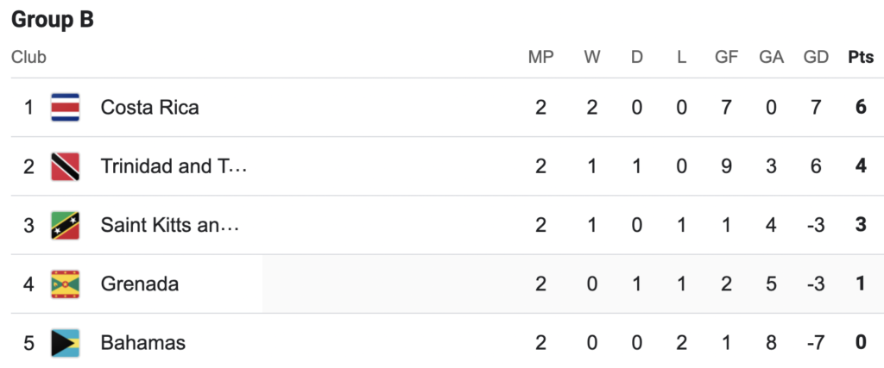The height and width of the screenshot is (368, 884).
Task: Click the Grenada flag icon
Action: coord(66,284)
